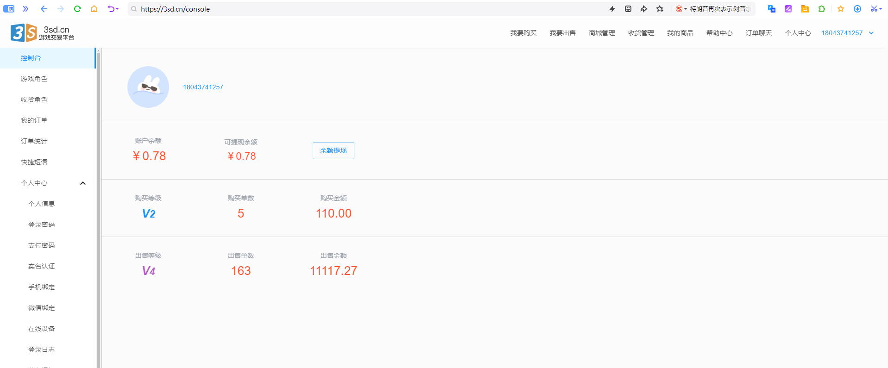
Task: Click the 18043741257 username link beside avatar
Action: tap(203, 87)
